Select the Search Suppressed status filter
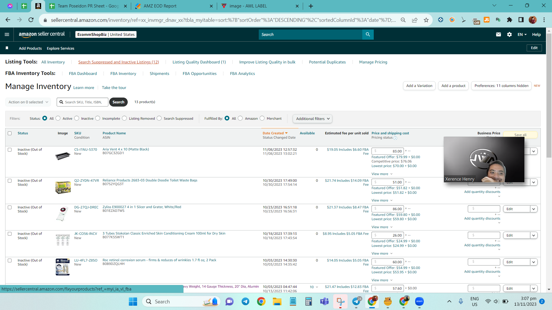 159,118
